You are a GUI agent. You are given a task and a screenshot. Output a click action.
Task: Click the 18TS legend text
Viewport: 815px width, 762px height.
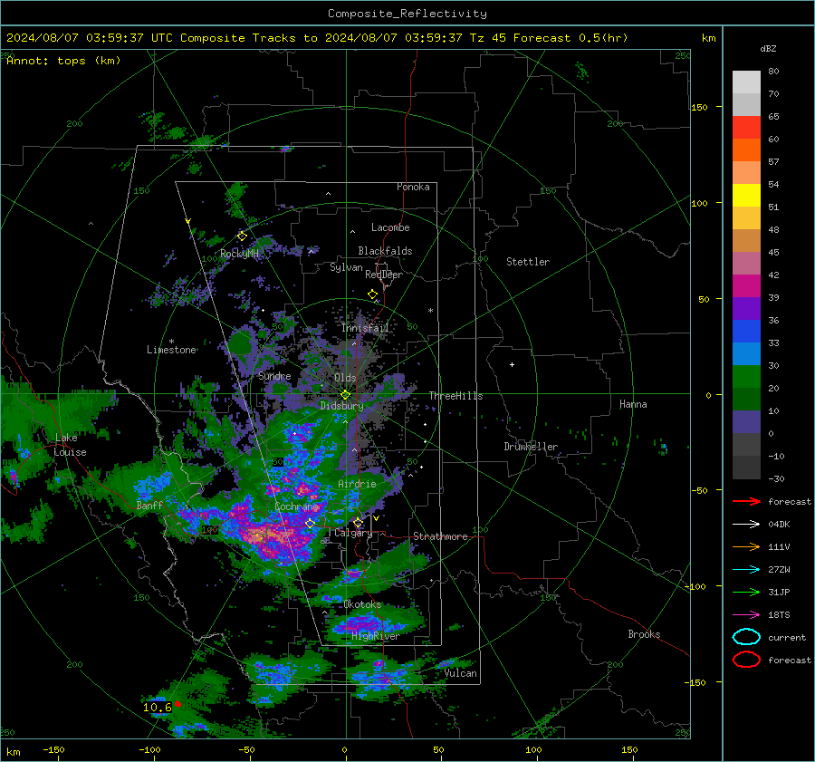tap(779, 615)
